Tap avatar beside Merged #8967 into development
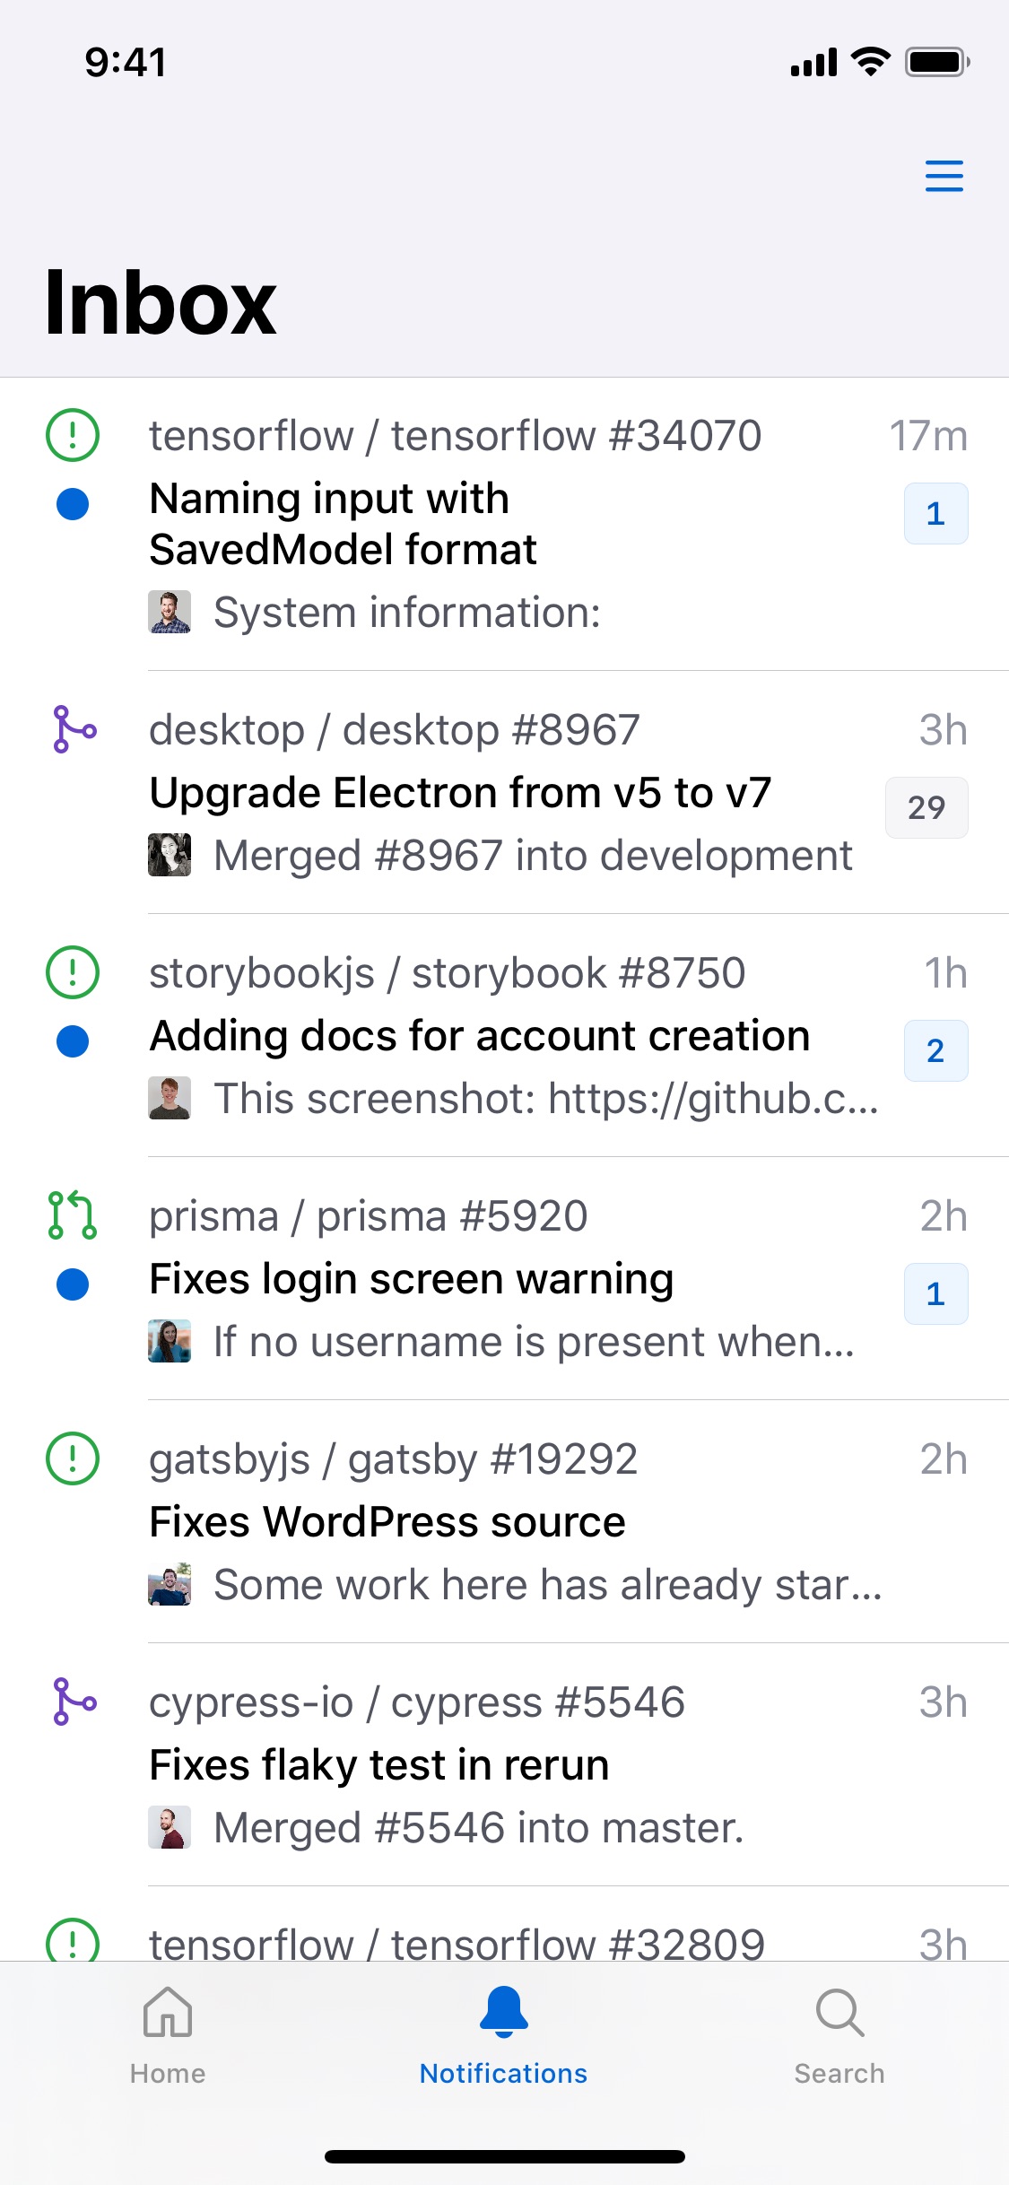 tap(170, 855)
